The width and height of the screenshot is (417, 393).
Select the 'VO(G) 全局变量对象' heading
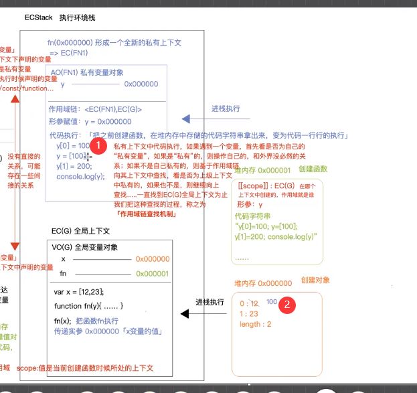pos(84,247)
